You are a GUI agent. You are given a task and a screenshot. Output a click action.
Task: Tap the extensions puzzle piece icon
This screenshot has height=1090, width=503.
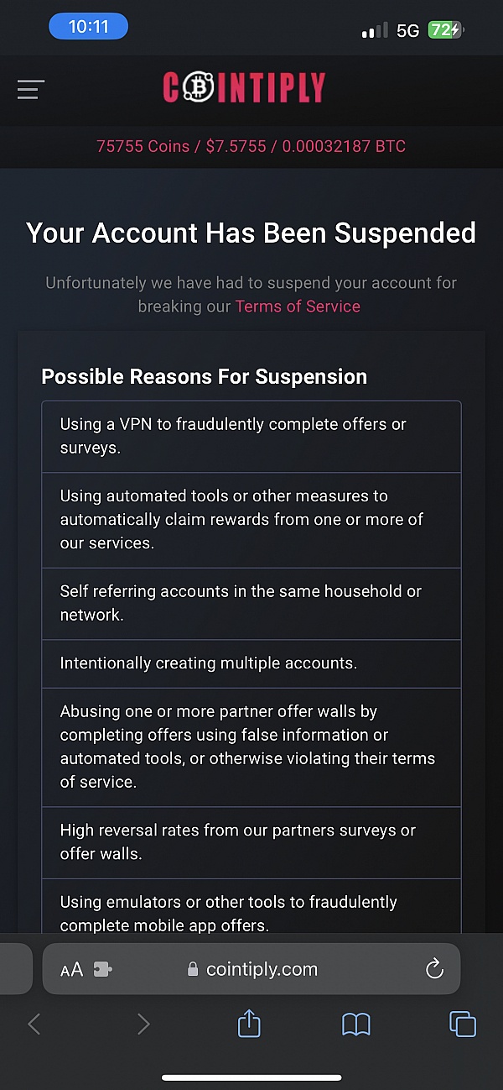click(102, 970)
